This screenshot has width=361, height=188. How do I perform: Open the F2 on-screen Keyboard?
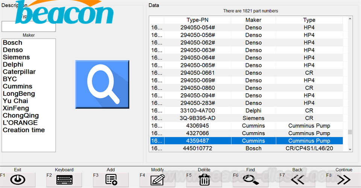click(64, 180)
